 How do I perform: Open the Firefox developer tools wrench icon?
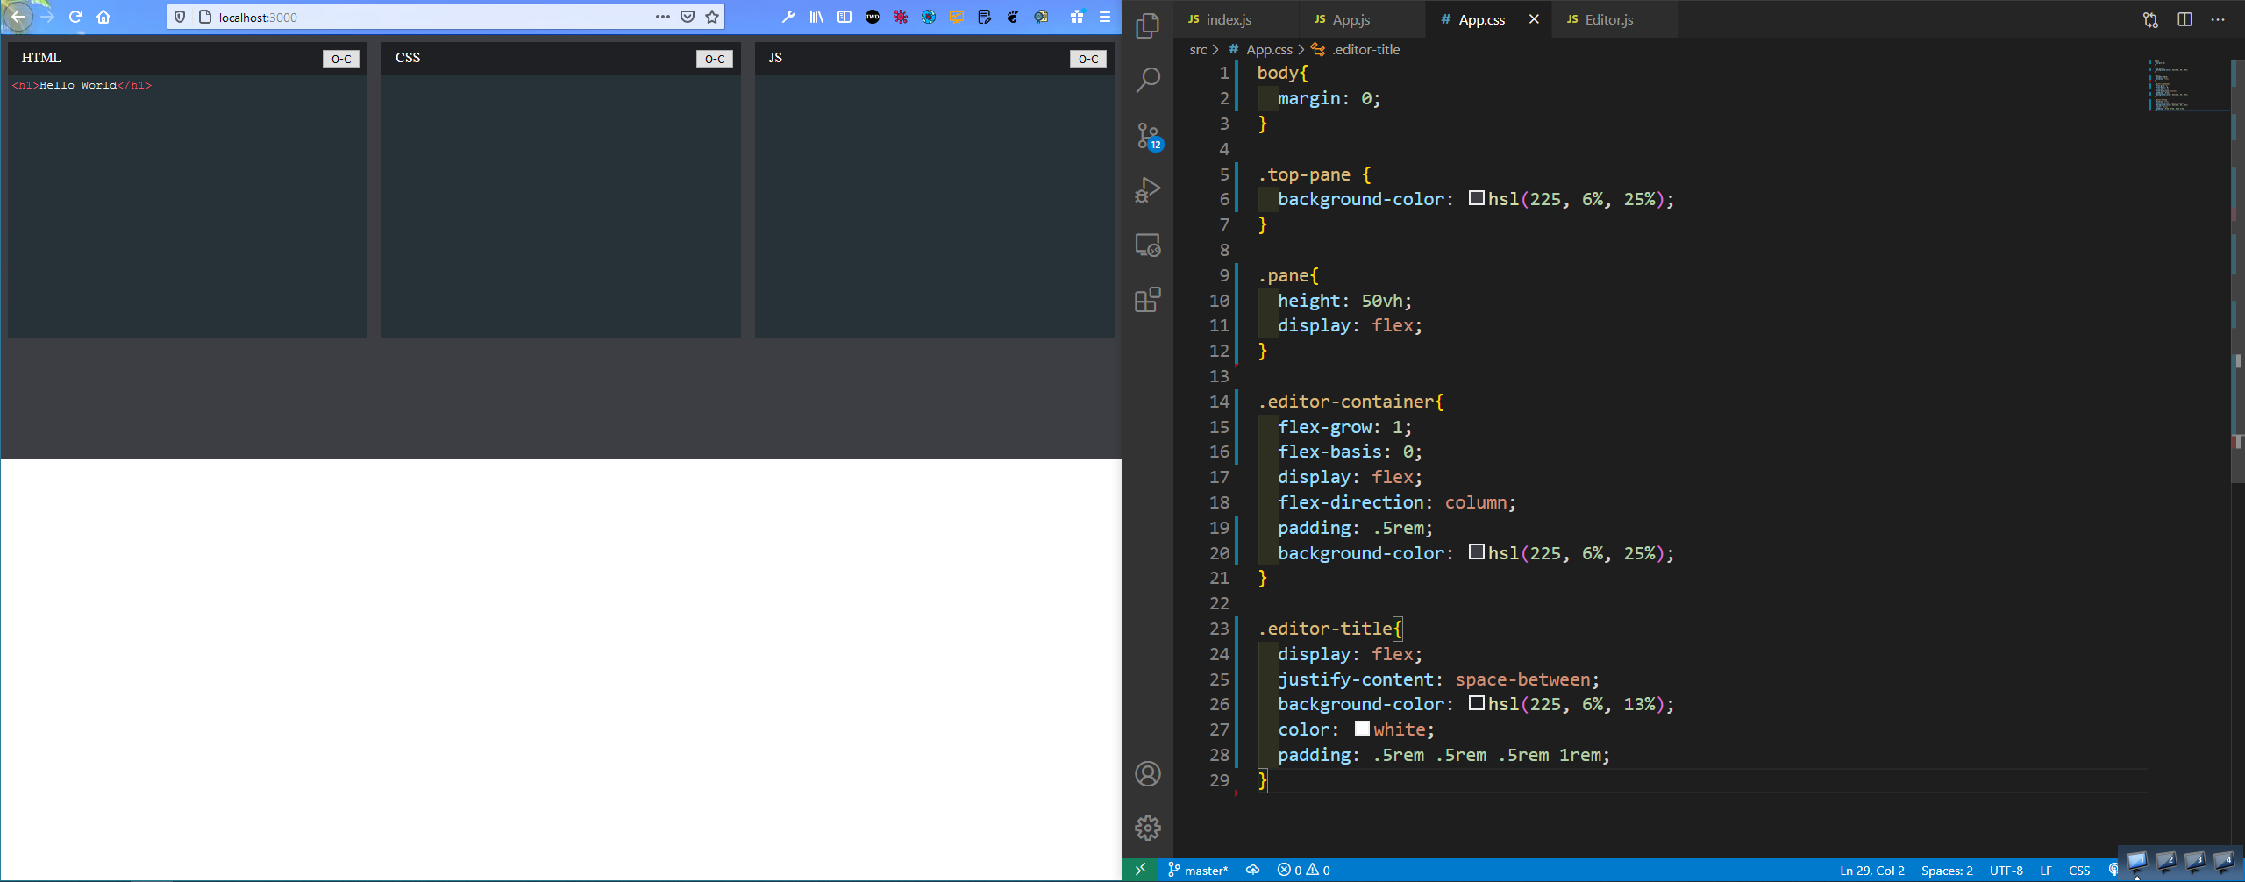point(788,17)
